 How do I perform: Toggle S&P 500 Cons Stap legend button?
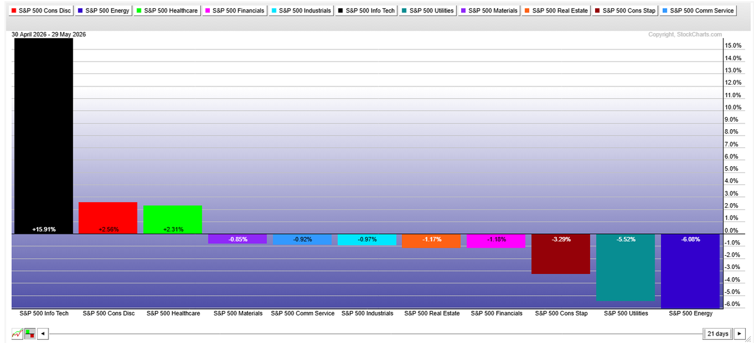[626, 11]
